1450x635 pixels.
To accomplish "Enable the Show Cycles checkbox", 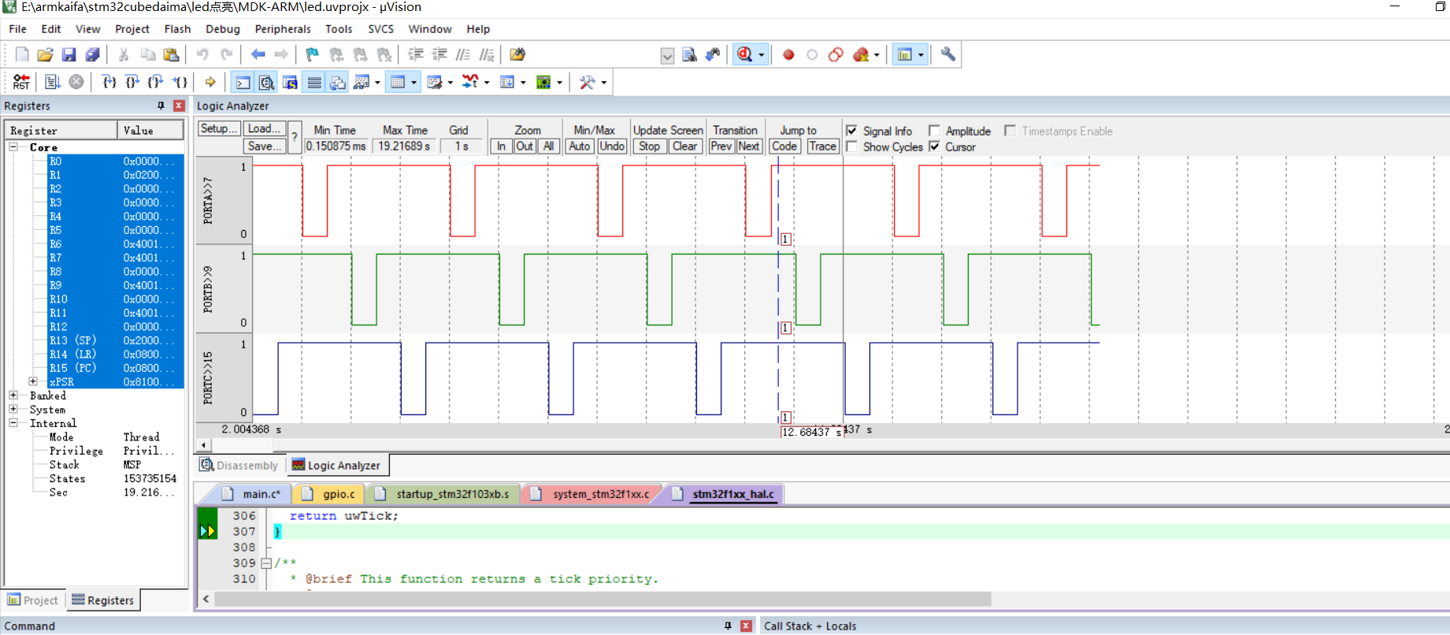I will point(851,147).
